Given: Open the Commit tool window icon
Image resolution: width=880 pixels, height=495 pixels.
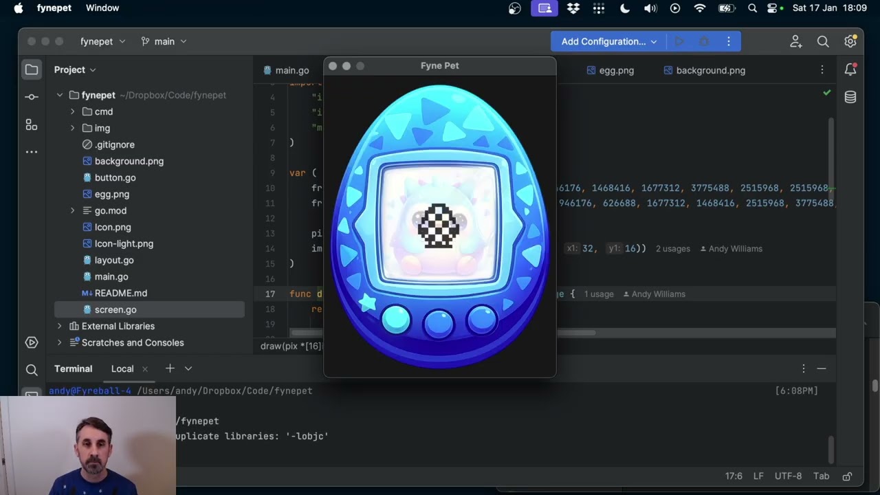Looking at the screenshot, I should [32, 97].
